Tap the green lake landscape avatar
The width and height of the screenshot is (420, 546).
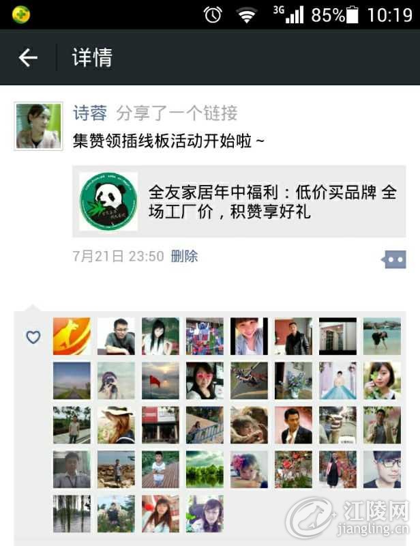(x=205, y=469)
